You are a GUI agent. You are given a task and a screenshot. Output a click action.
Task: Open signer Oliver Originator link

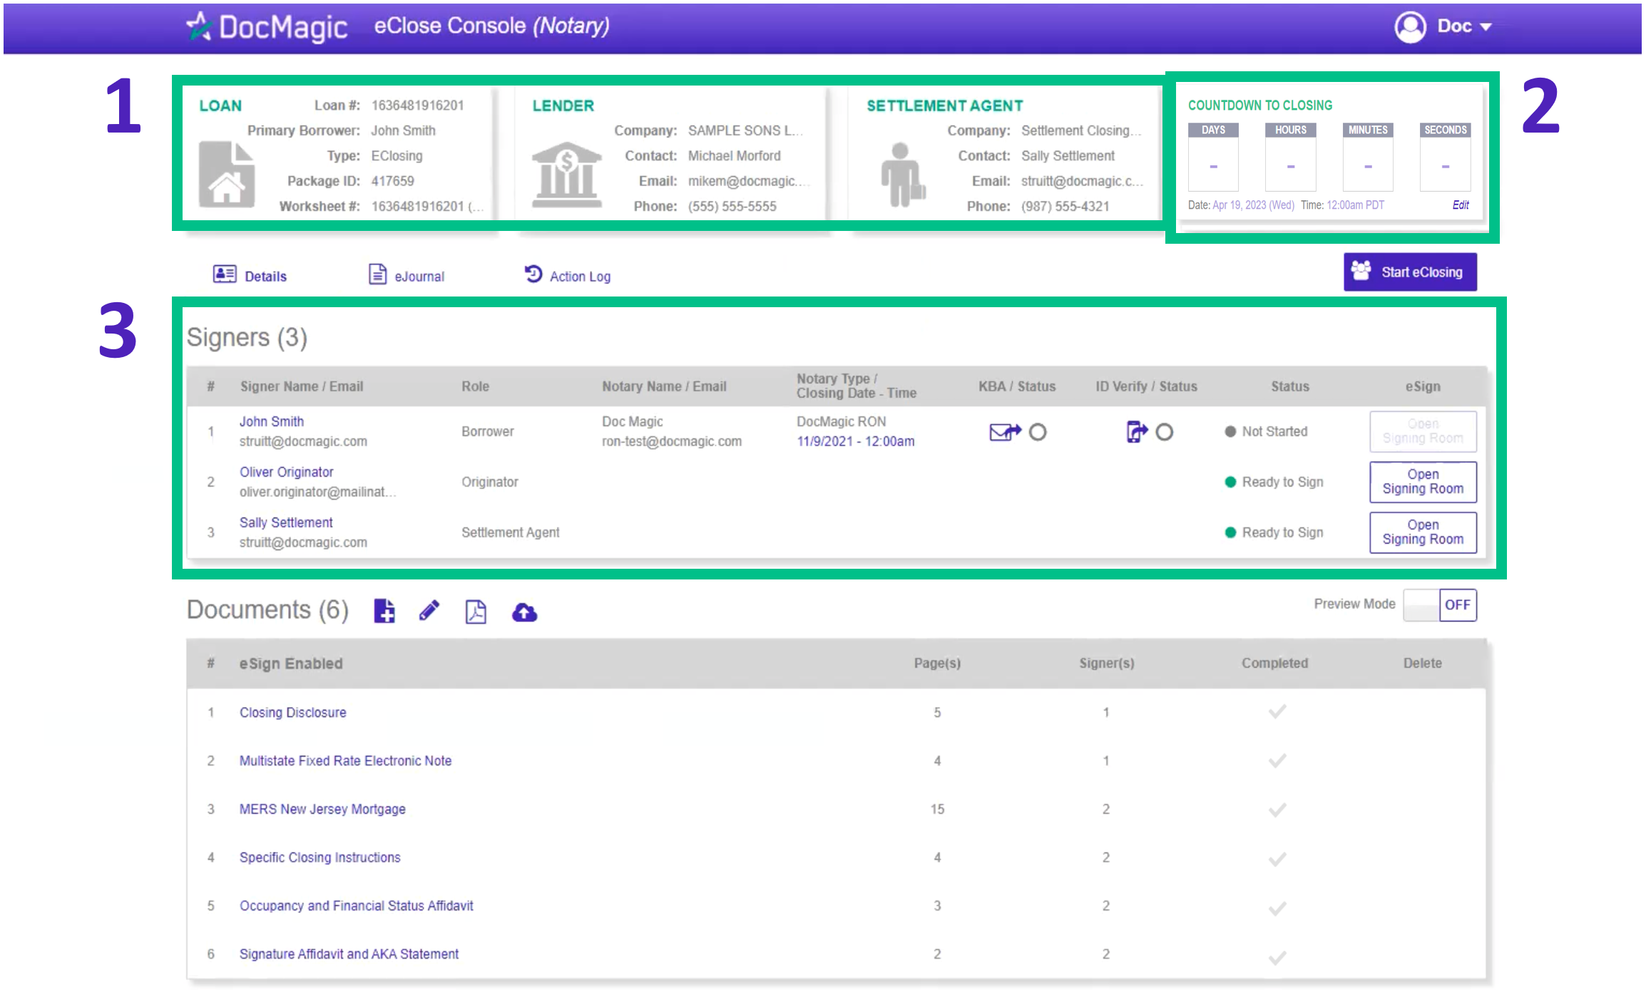tap(287, 473)
